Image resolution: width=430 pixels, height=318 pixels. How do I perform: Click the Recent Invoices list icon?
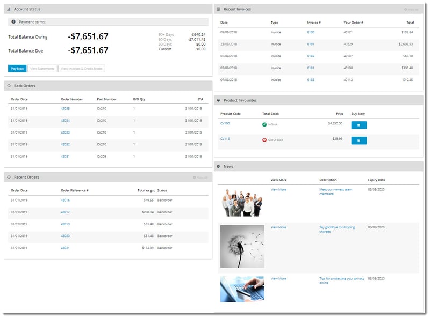[219, 9]
